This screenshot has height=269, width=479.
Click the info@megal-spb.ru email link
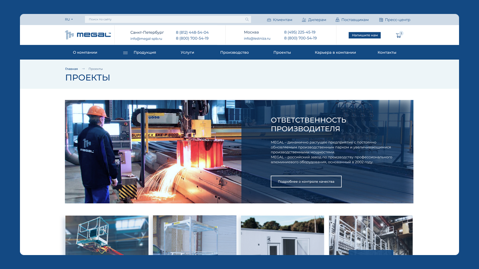[146, 39]
